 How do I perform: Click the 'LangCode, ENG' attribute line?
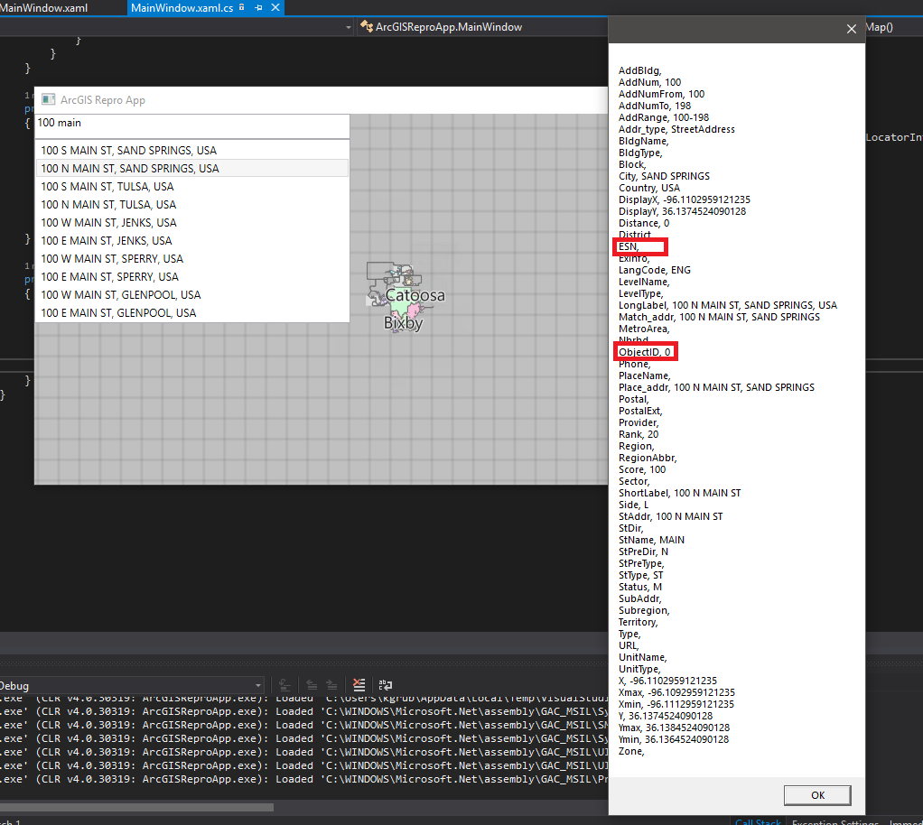click(x=655, y=270)
